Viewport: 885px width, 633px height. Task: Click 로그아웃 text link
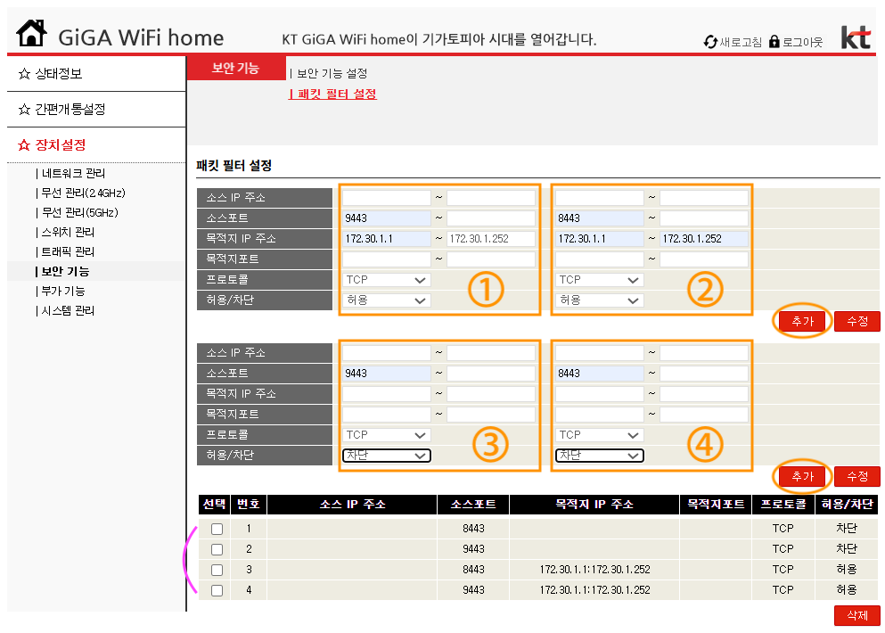(x=802, y=43)
